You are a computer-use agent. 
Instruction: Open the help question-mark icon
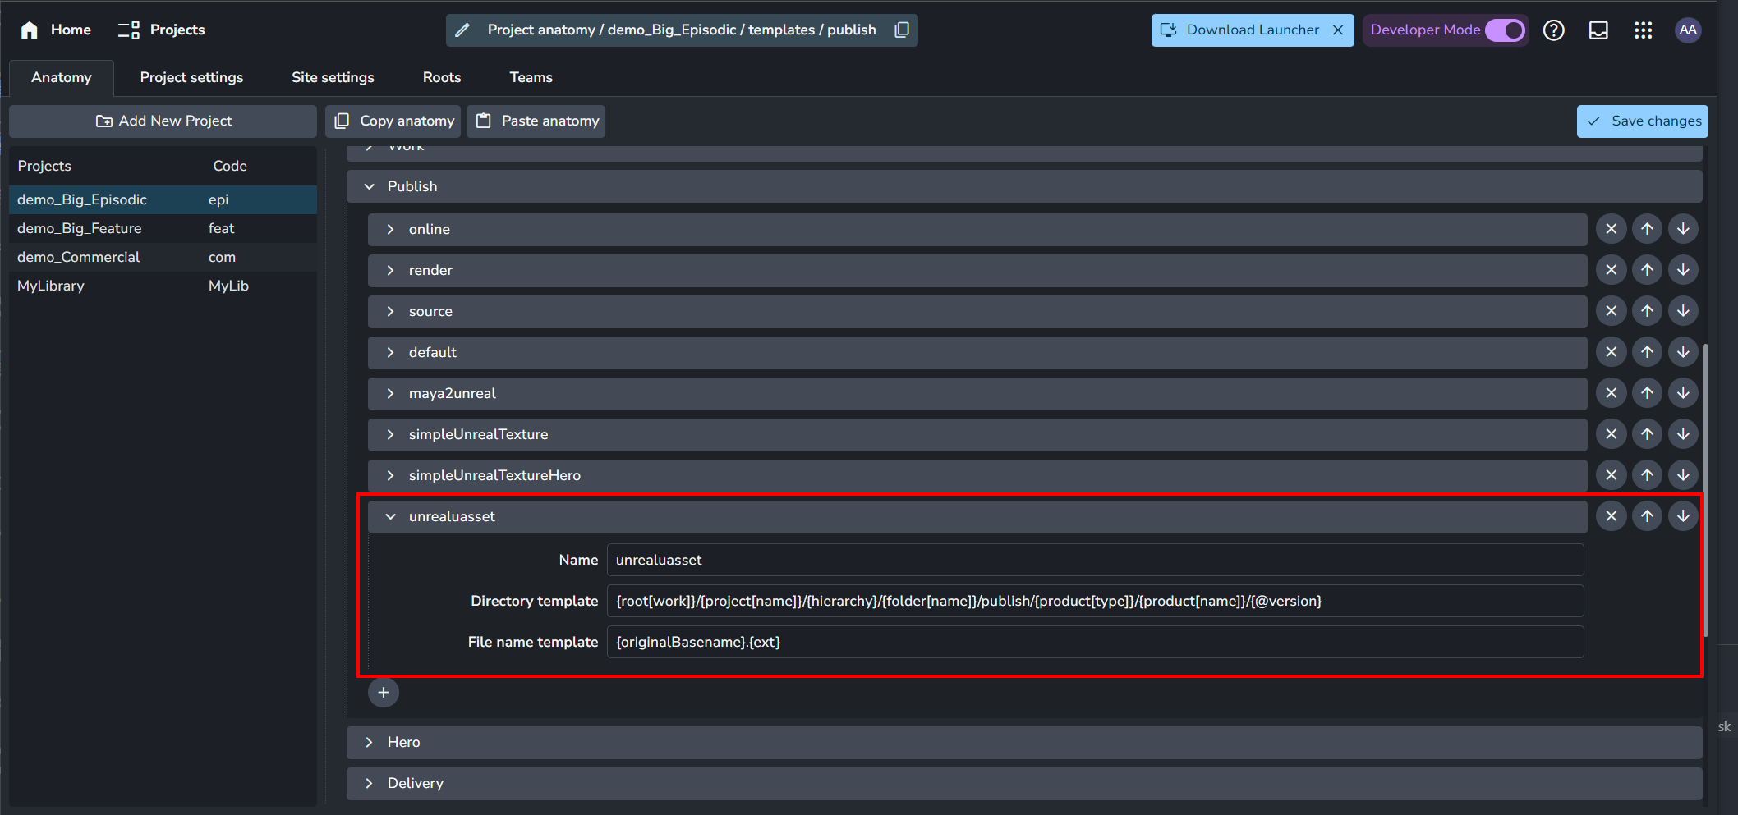point(1553,30)
